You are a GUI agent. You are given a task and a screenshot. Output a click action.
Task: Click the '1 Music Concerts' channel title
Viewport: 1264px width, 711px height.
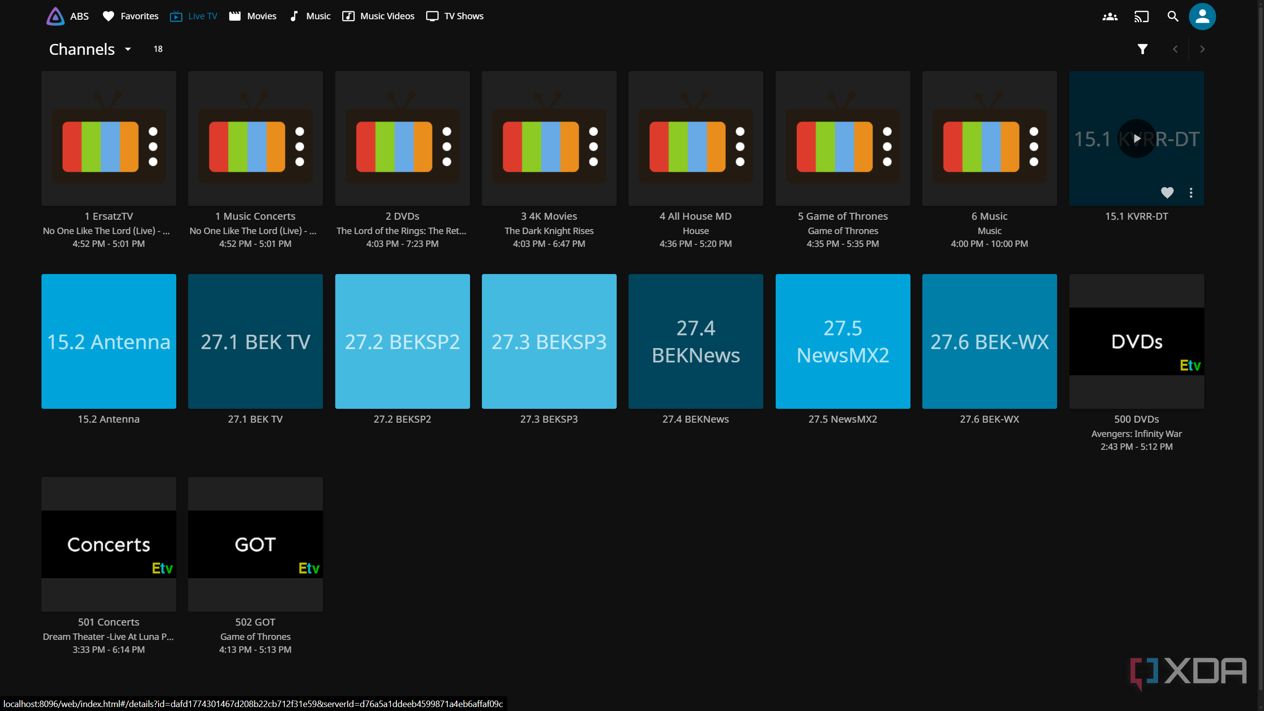255,216
